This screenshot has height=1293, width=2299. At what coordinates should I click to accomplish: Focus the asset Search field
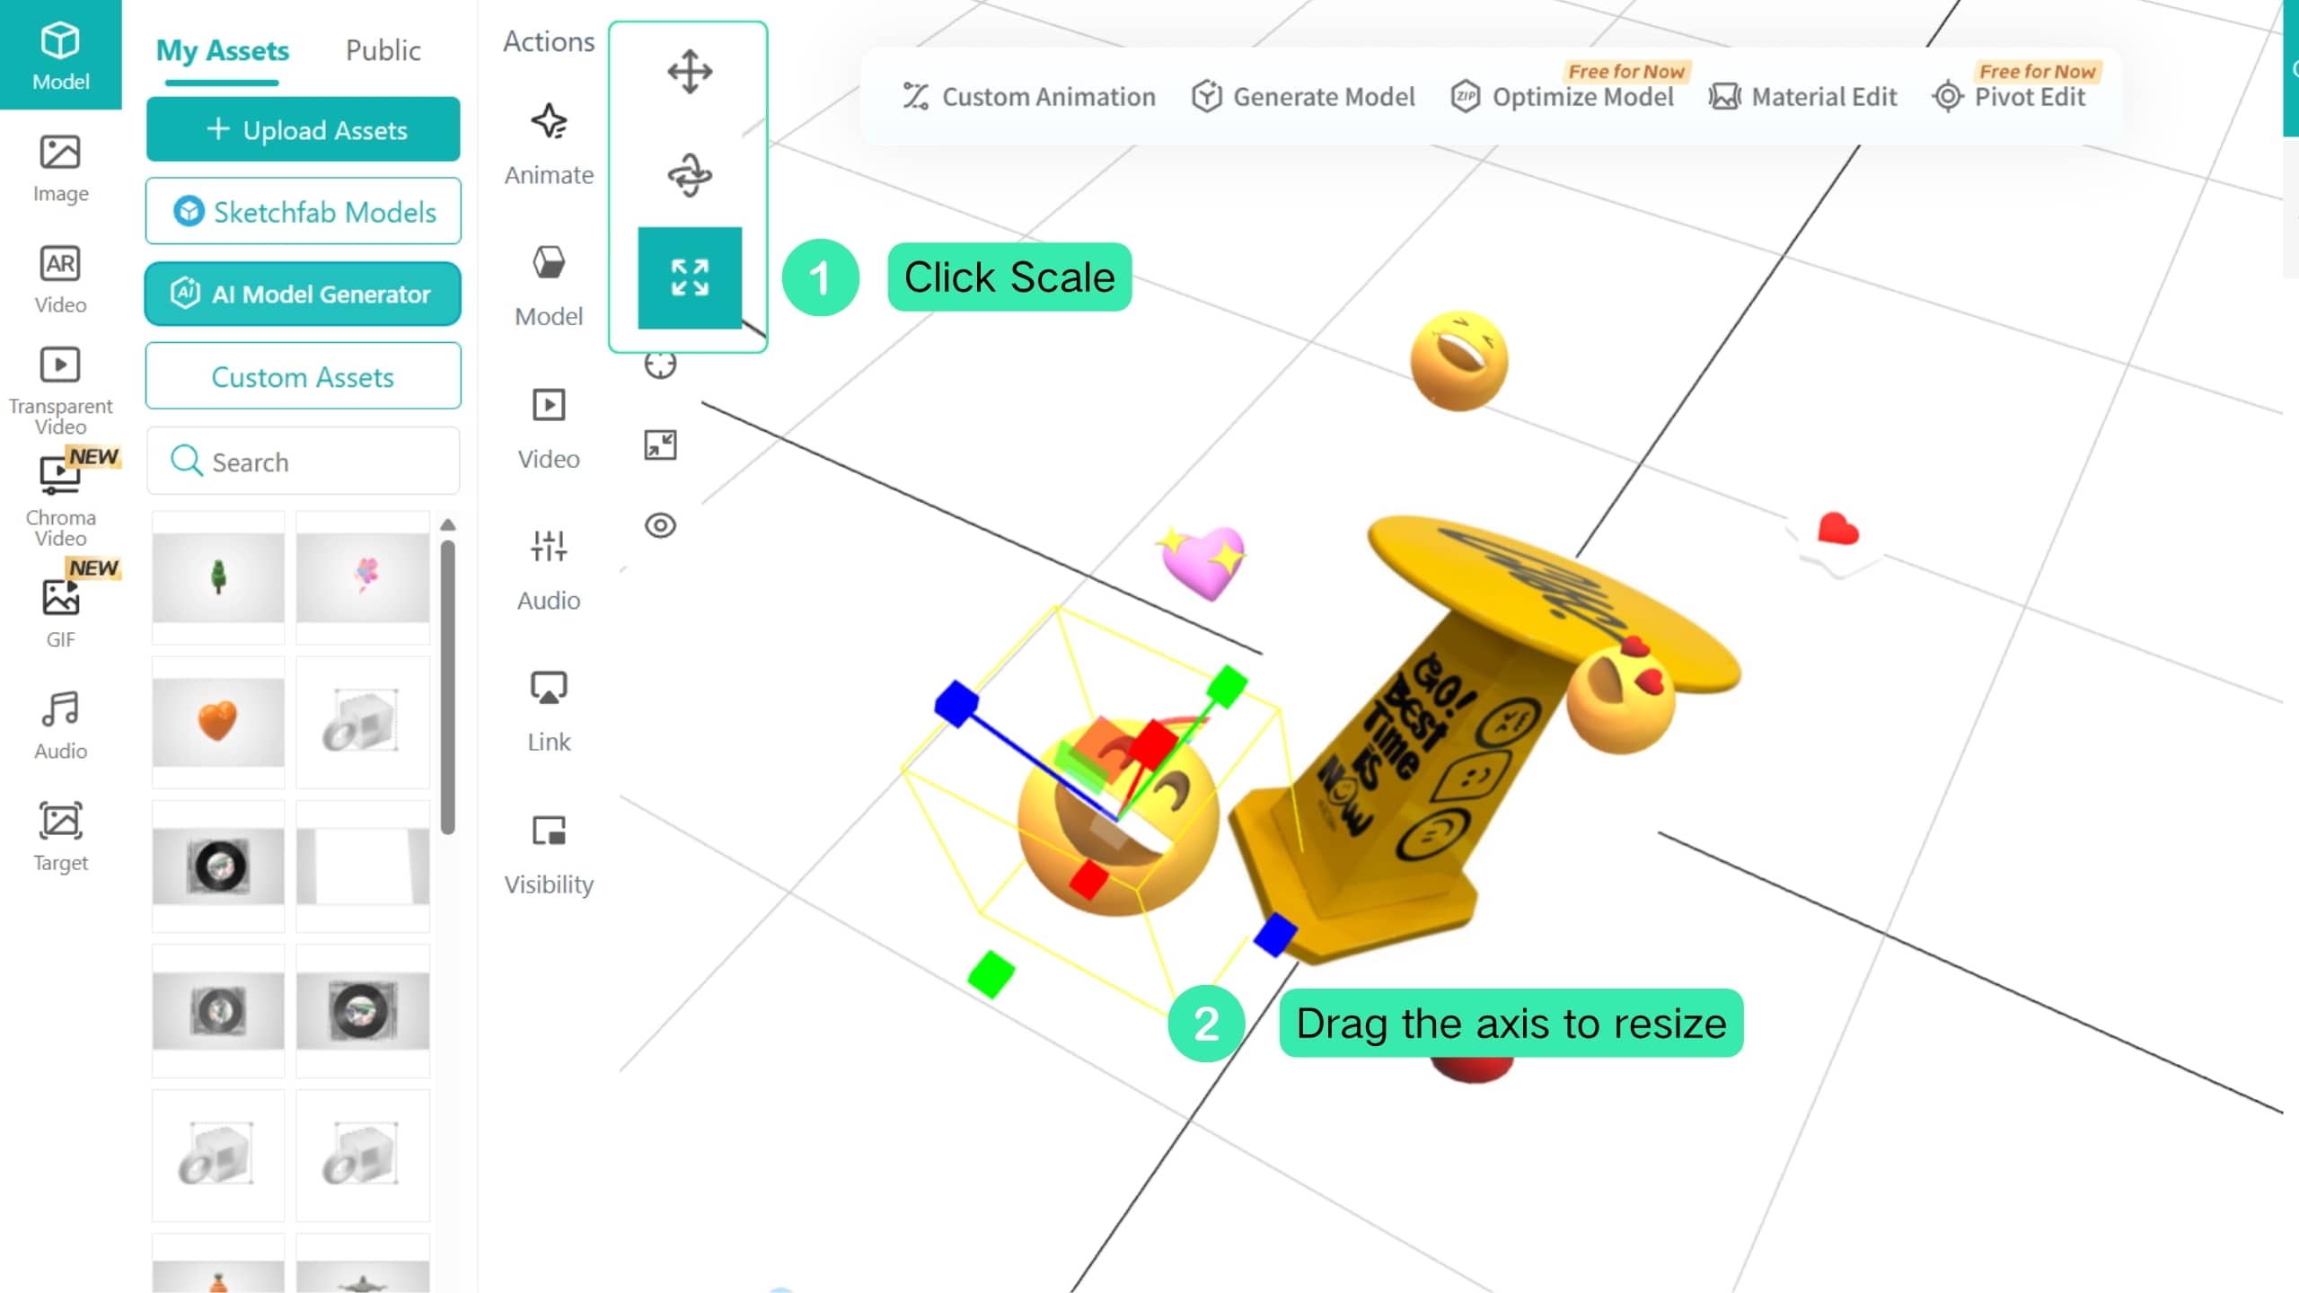[x=304, y=461]
